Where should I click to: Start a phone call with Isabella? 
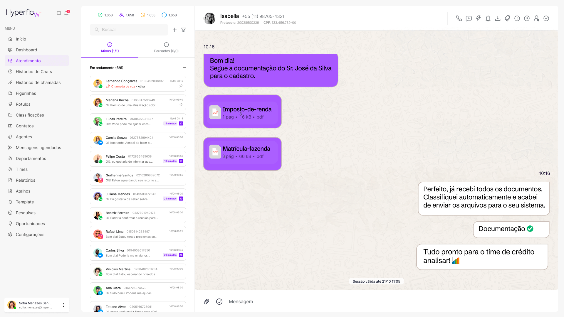[x=459, y=18]
